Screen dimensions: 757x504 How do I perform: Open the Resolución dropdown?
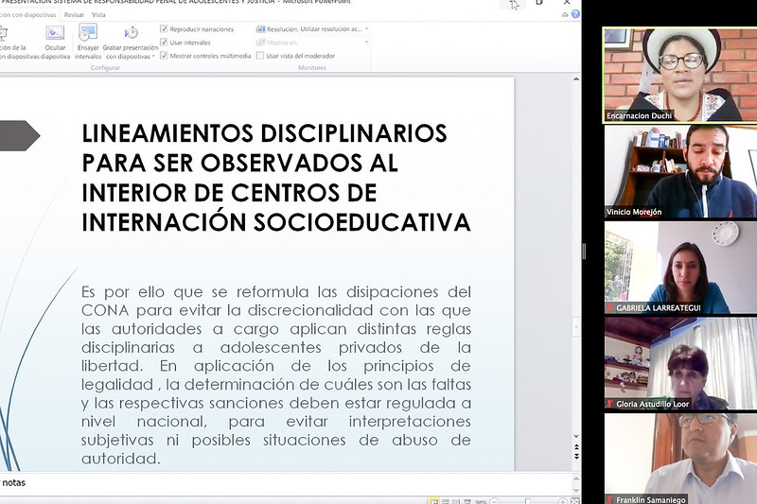coord(366,29)
